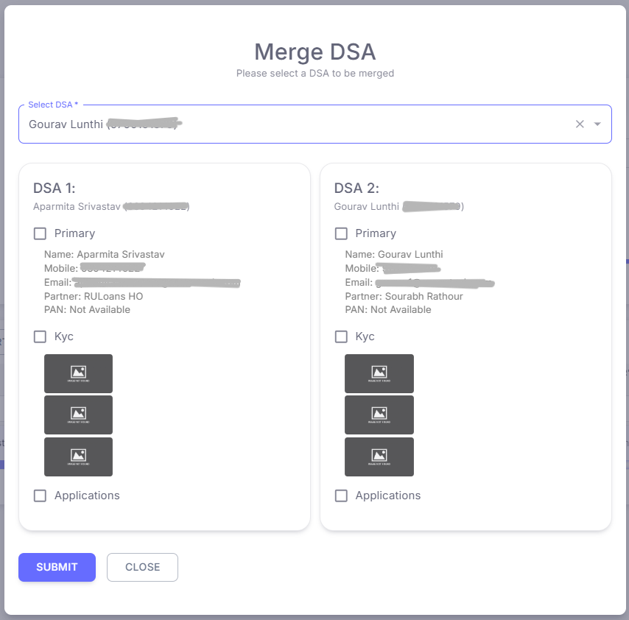Screen dimensions: 629x620
Task: Expand the Select DSA dropdown arrow
Action: click(x=597, y=124)
